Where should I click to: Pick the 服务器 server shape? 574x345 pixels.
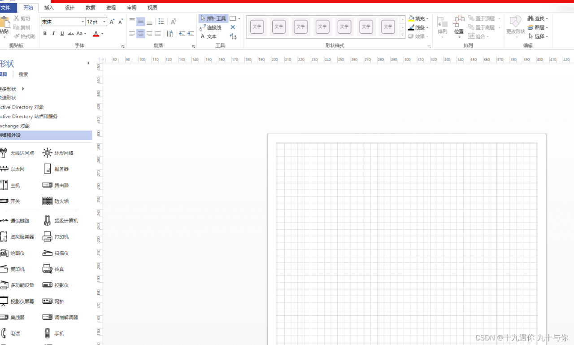(56, 169)
